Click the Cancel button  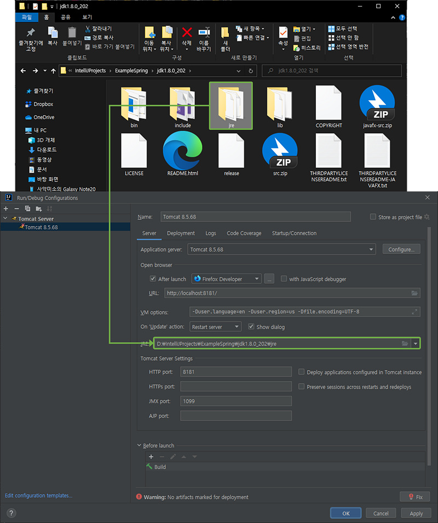pos(381,513)
